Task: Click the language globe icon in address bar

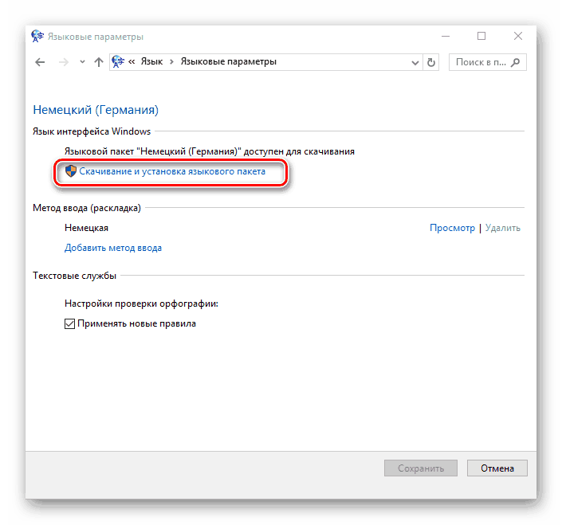Action: 118,61
